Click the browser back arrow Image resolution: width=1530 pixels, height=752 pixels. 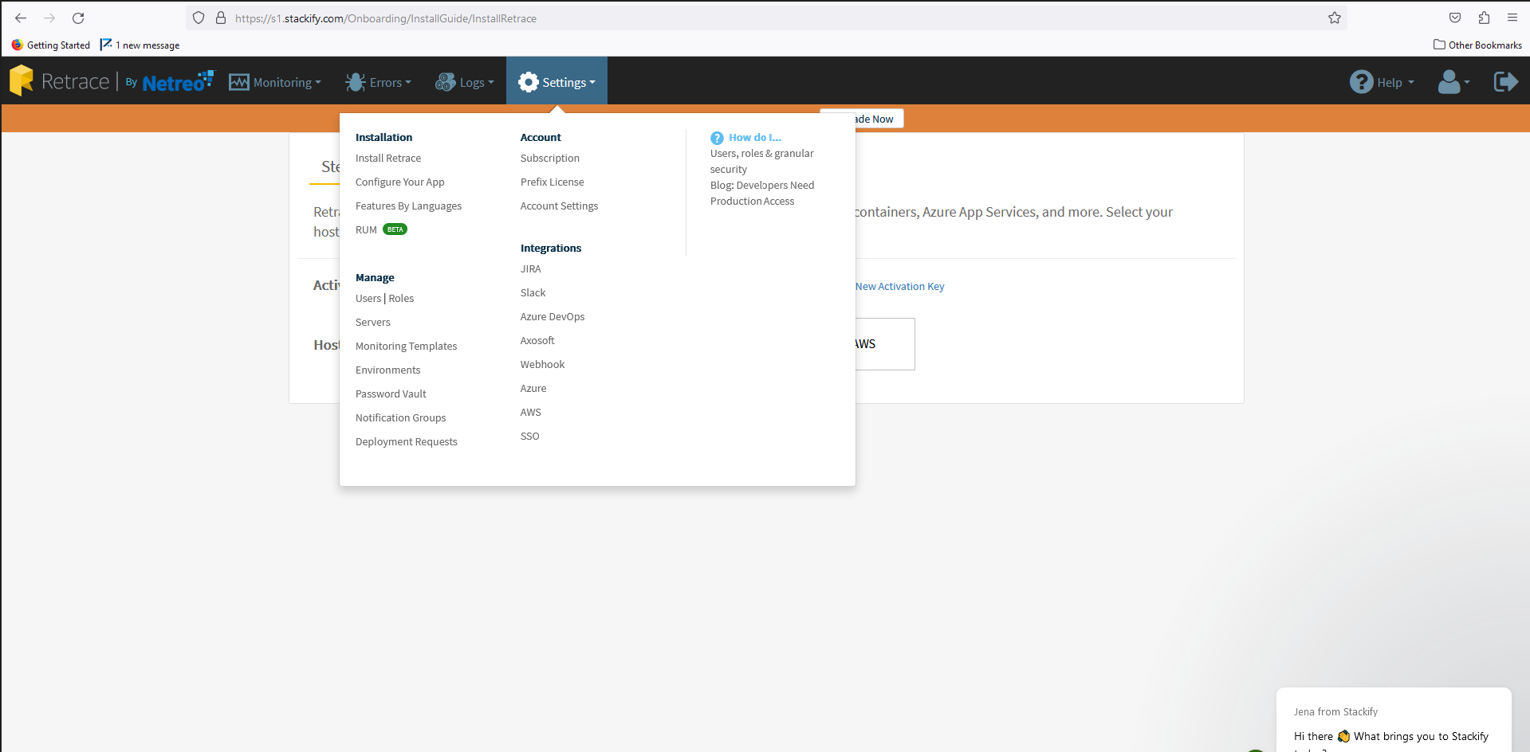point(21,18)
